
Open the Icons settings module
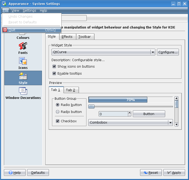pos(23,63)
